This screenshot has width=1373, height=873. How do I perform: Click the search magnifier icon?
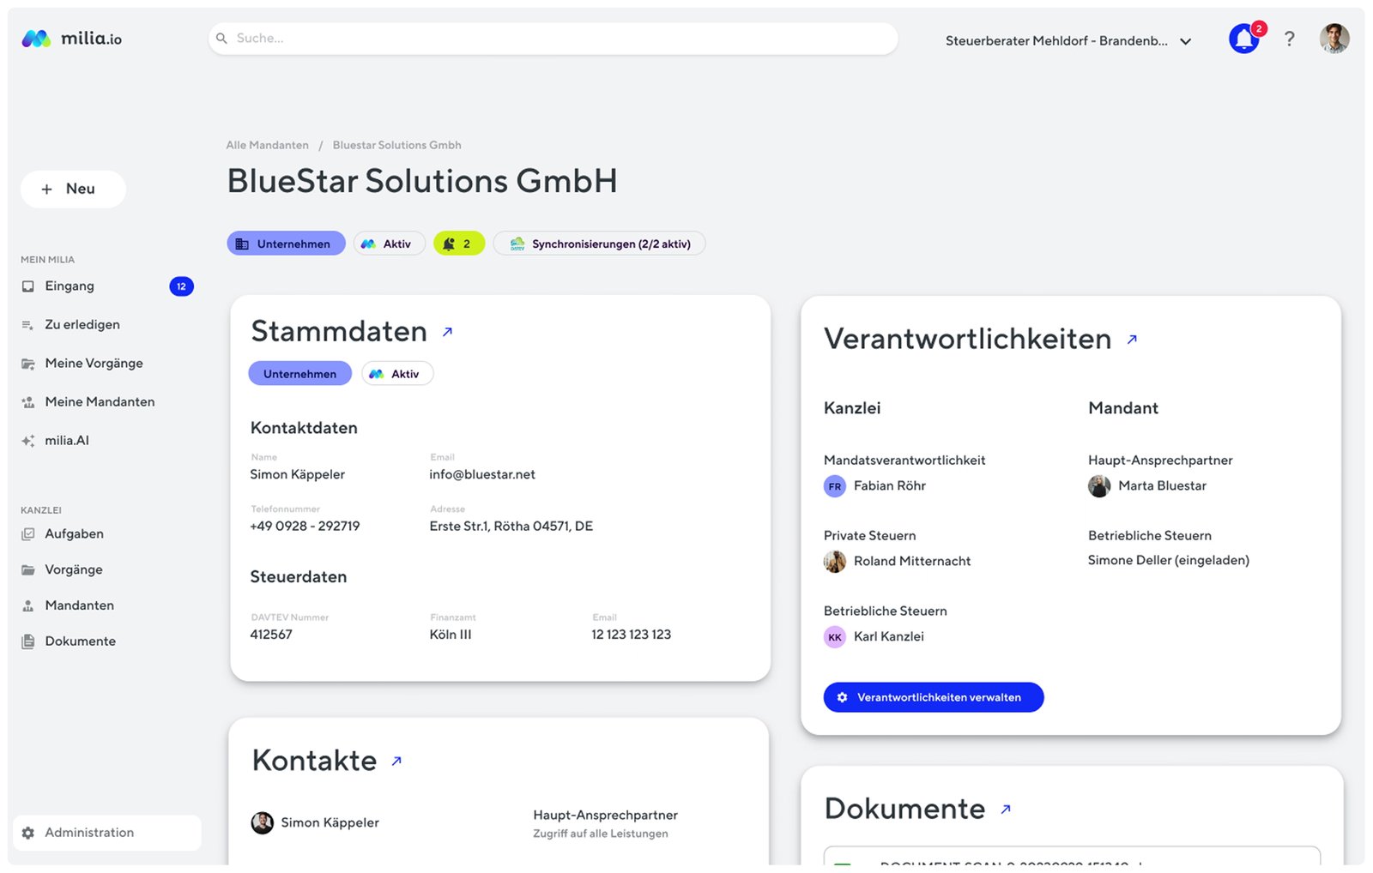point(221,39)
